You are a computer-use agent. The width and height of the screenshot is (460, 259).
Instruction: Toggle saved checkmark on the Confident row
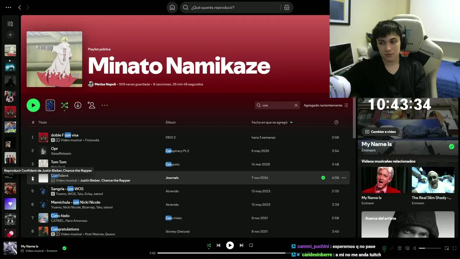point(323,178)
